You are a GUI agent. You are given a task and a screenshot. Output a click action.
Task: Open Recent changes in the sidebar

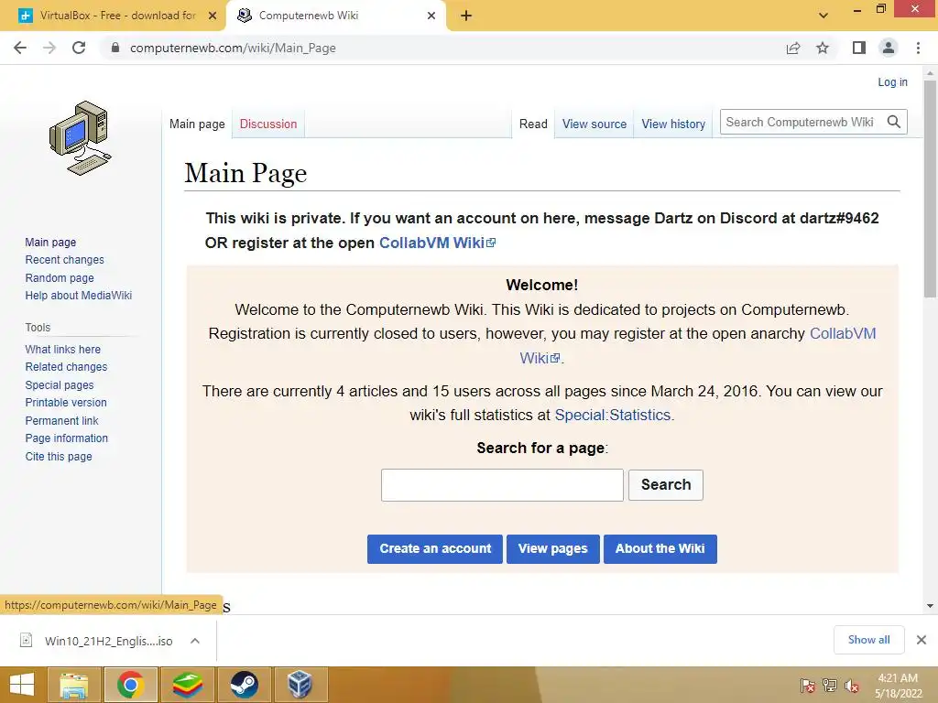65,260
